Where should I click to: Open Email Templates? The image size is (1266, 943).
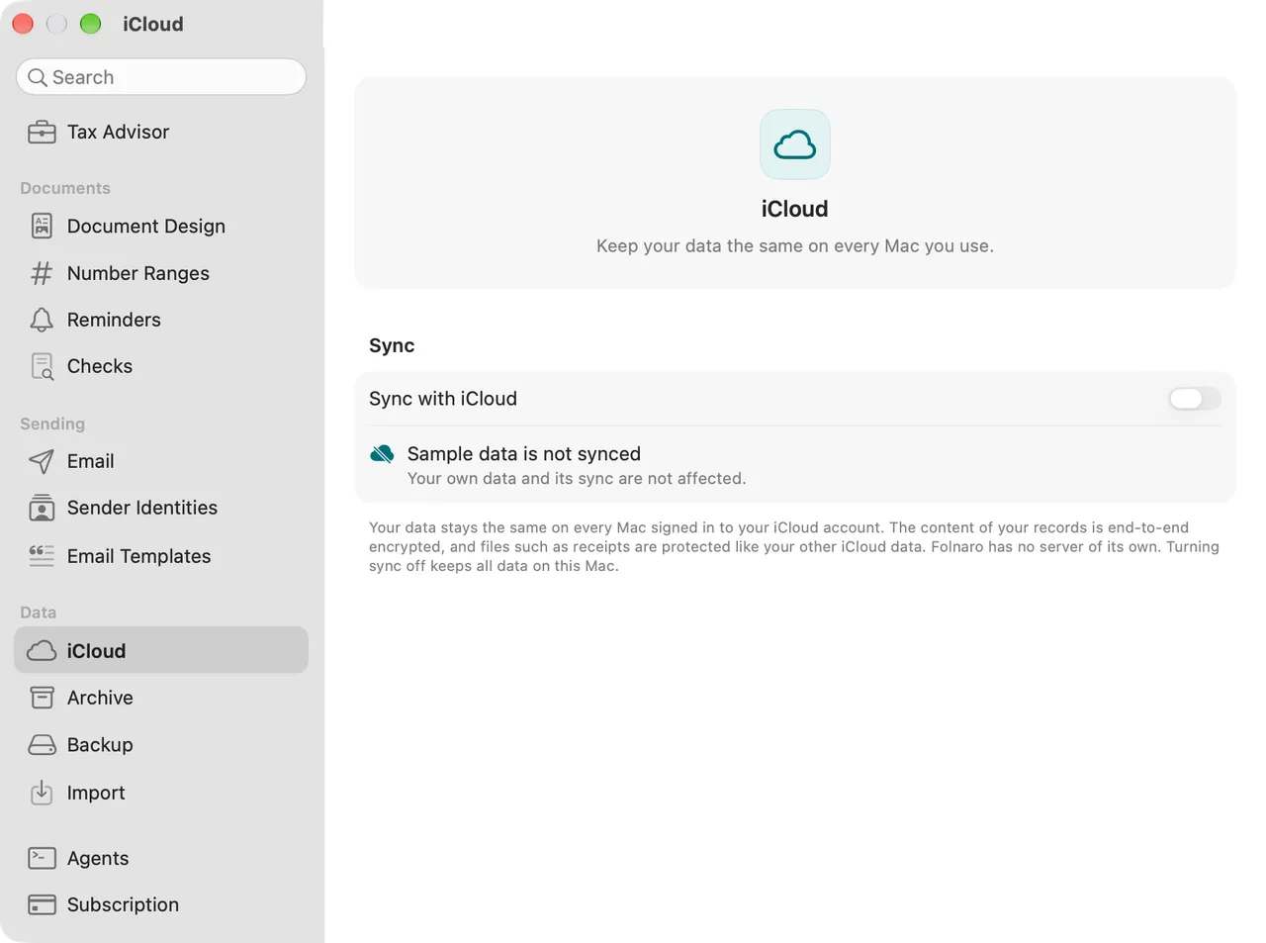(161, 556)
